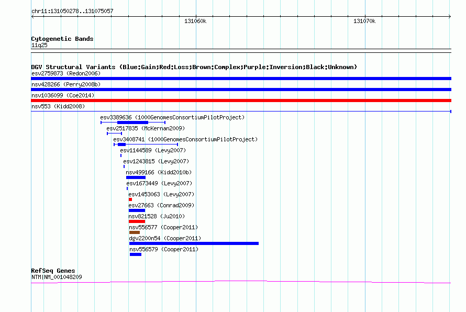The height and width of the screenshot is (312, 466).
Task: Click the esv3408741 variant glyph
Action: coord(146,144)
